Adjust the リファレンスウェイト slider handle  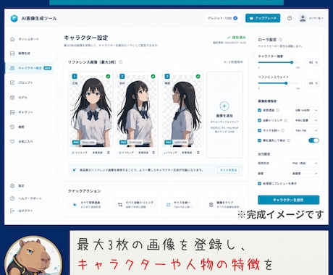click(x=286, y=83)
